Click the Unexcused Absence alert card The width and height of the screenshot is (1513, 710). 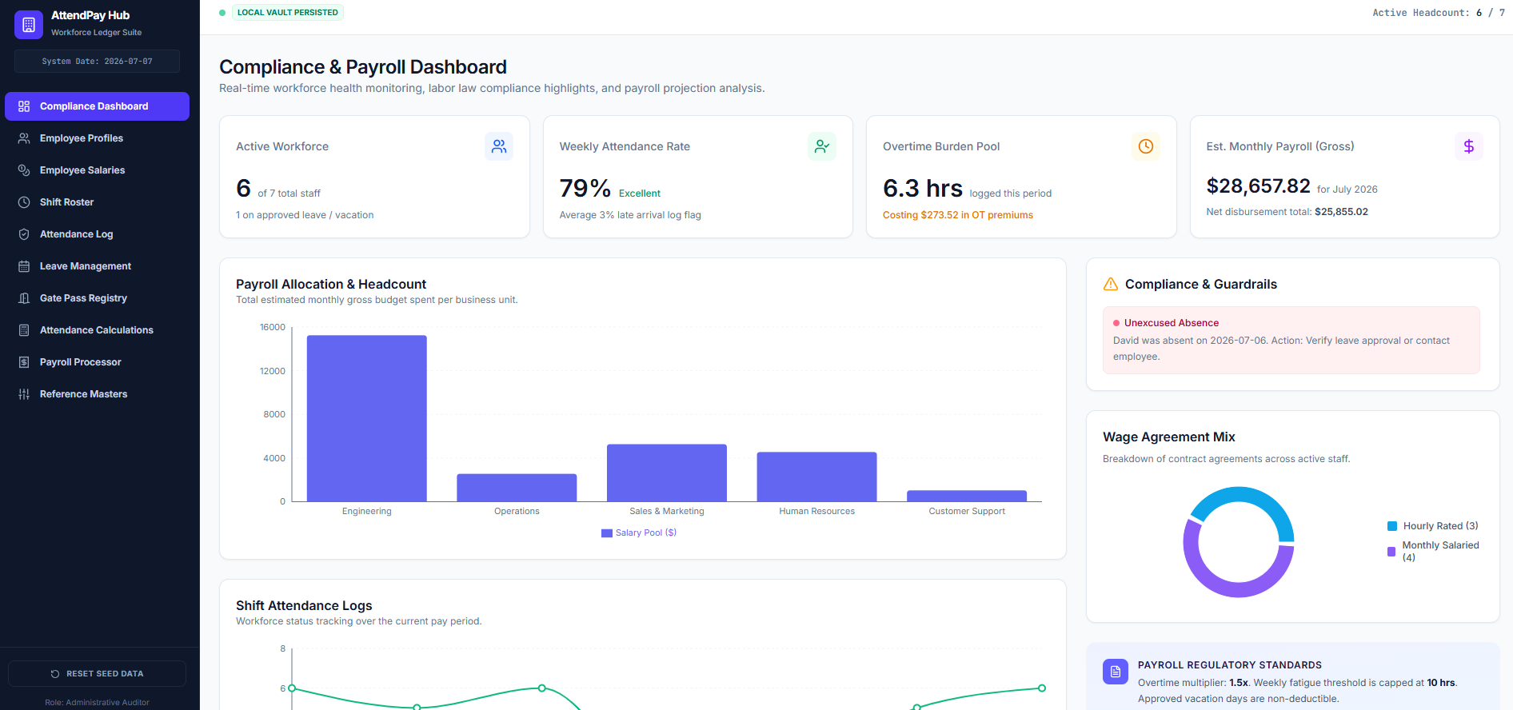point(1291,340)
